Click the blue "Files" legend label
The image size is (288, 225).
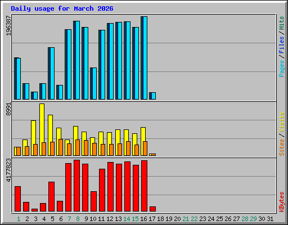pyautogui.click(x=281, y=45)
